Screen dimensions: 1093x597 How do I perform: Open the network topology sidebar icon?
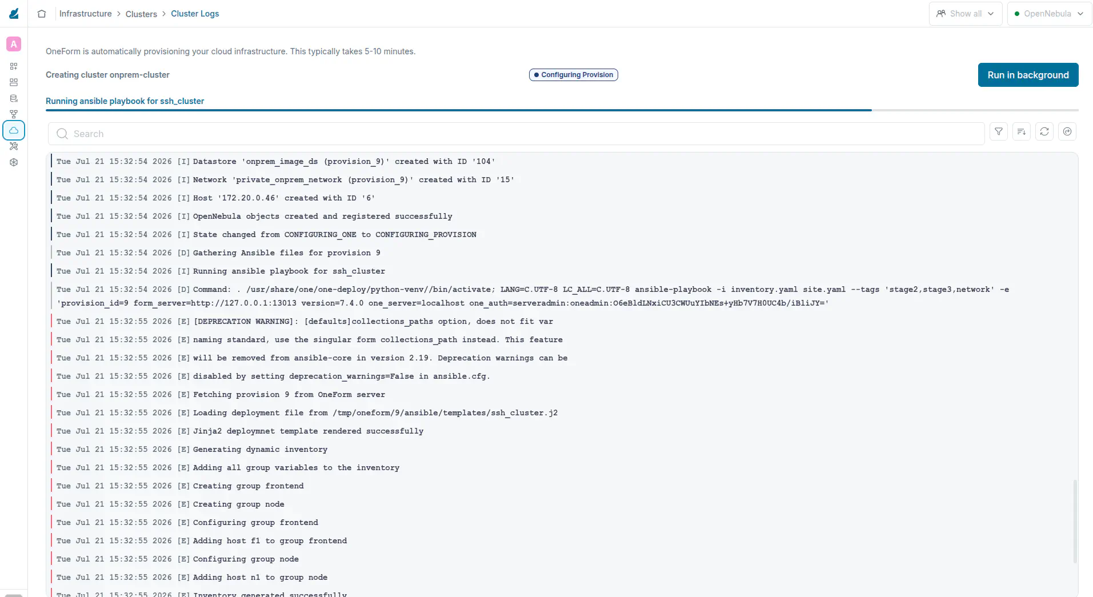[14, 114]
